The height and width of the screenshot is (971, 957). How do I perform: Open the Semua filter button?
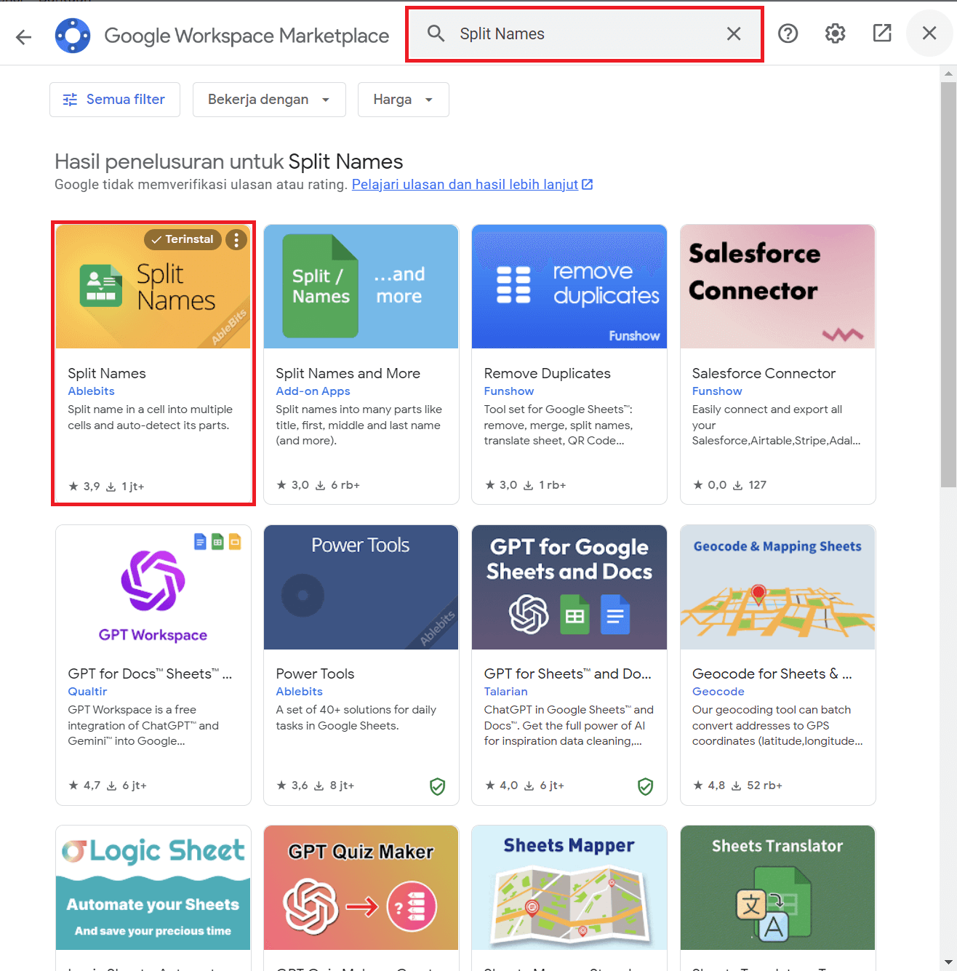115,100
